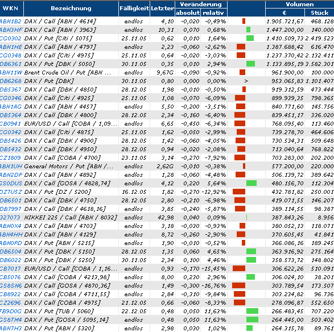Open WKN link CG0302
Image resolution: width=334 pixels, height=332 pixels.
pyautogui.click(x=11, y=38)
